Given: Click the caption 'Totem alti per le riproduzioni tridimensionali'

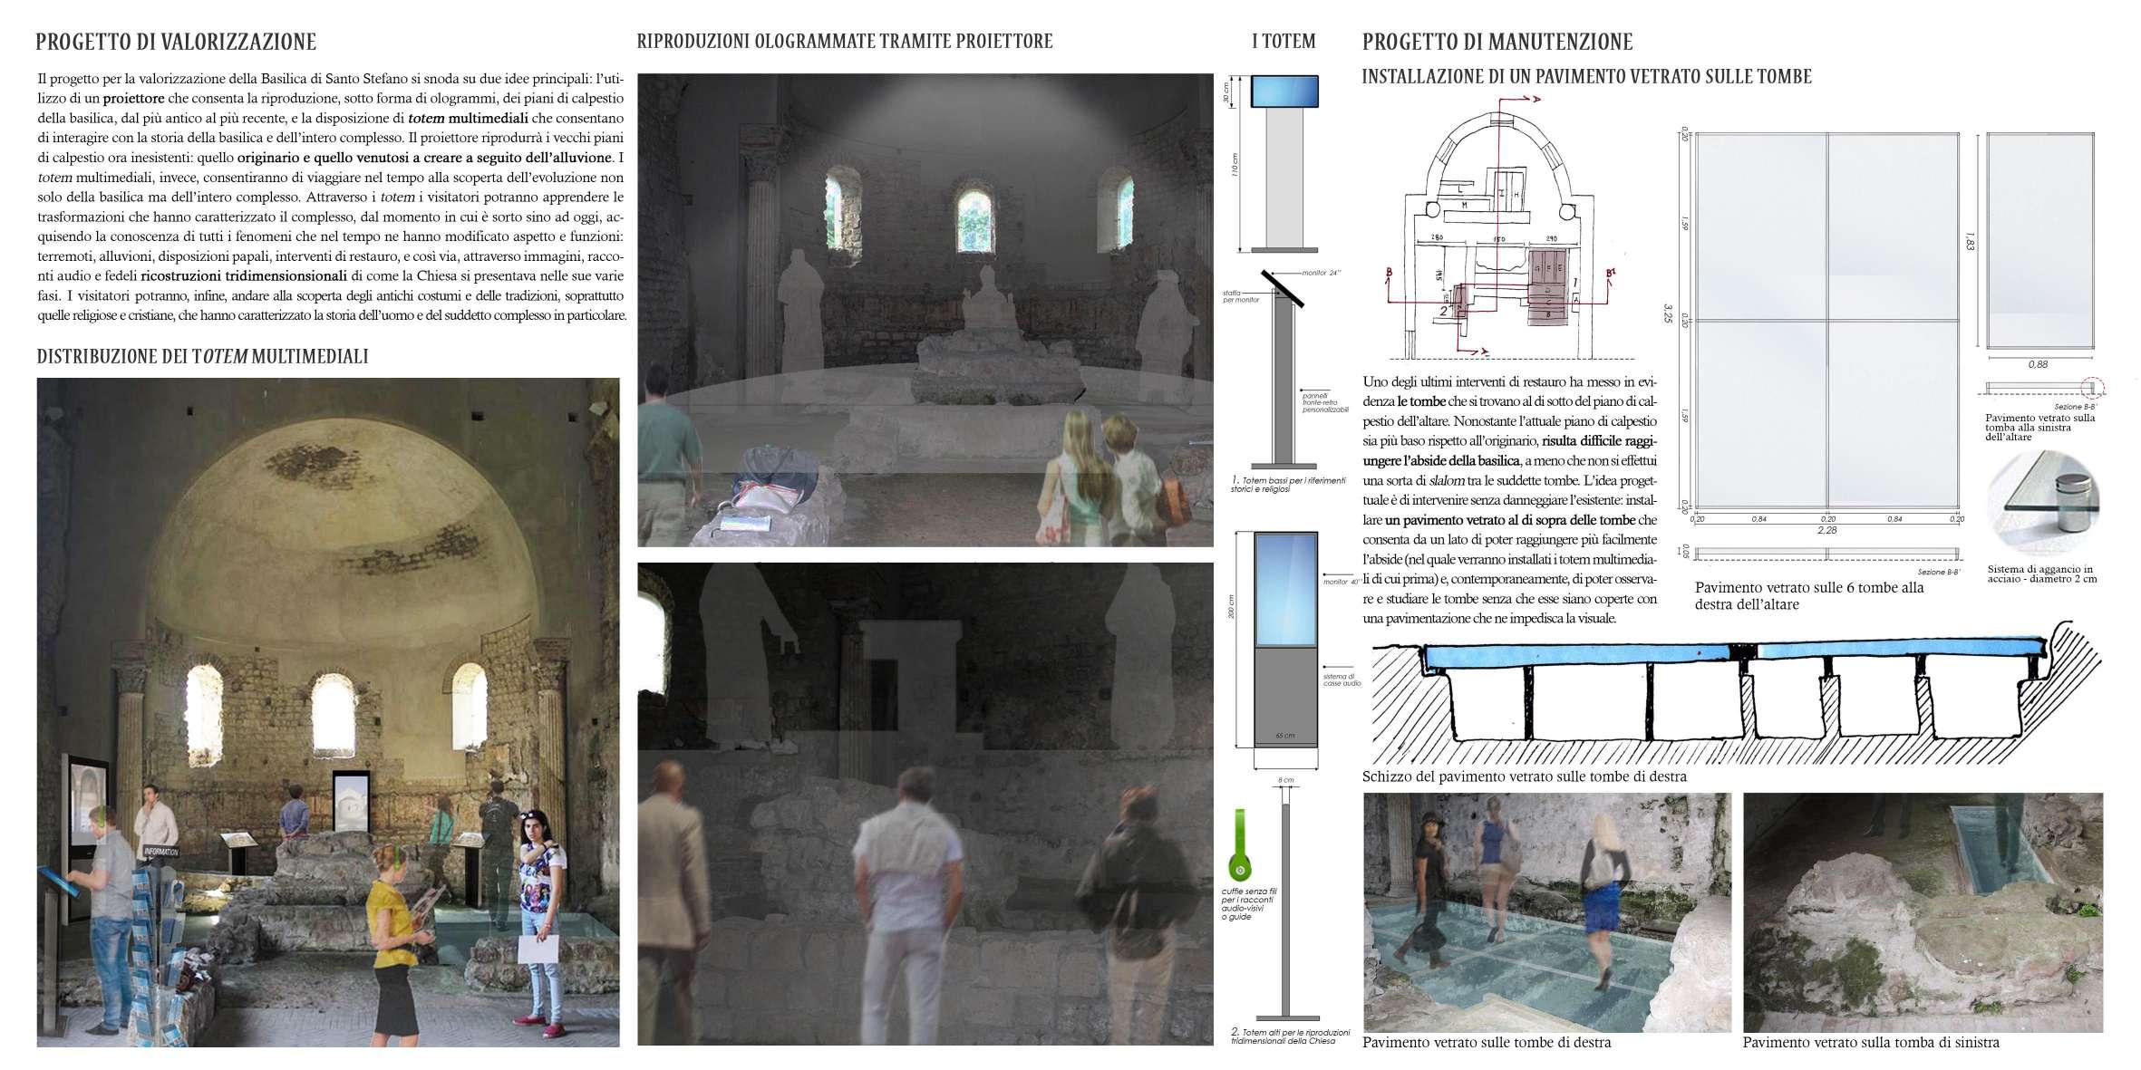Looking at the screenshot, I should click(x=1291, y=1037).
